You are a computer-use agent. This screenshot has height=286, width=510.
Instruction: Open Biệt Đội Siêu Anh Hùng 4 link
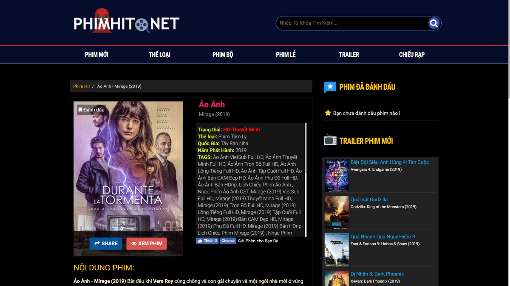(x=390, y=162)
